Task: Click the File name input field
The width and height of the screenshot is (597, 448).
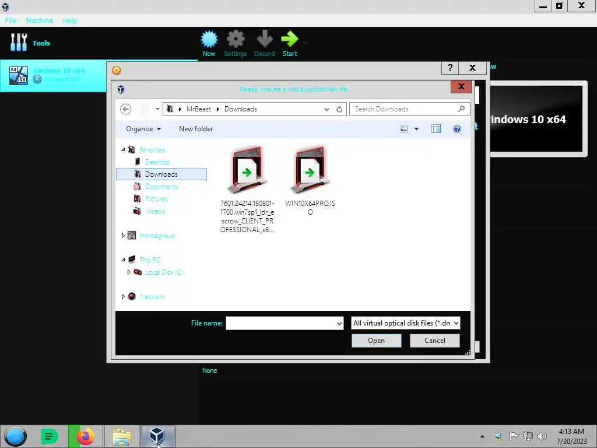Action: (x=280, y=323)
